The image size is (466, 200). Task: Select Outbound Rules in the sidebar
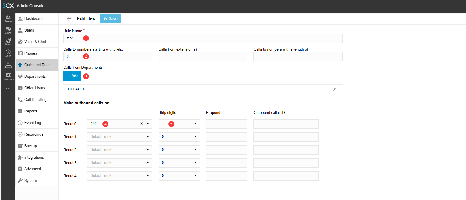(37, 65)
